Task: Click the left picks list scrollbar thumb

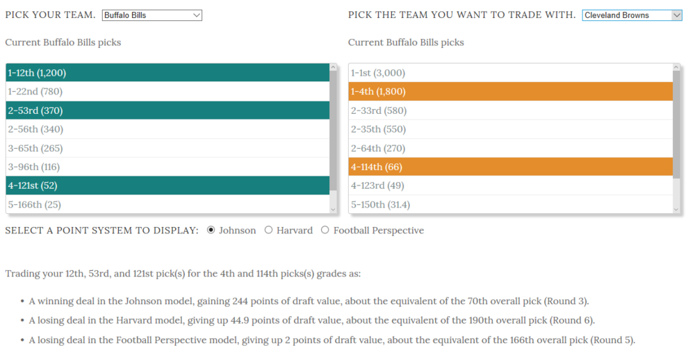Action: [x=334, y=131]
